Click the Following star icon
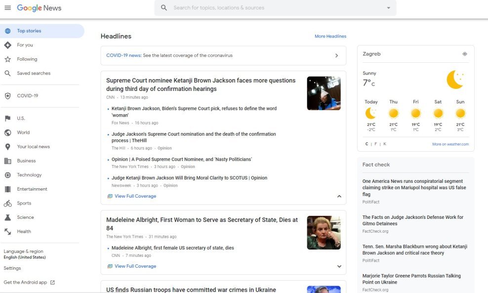488x293 pixels. [8, 59]
